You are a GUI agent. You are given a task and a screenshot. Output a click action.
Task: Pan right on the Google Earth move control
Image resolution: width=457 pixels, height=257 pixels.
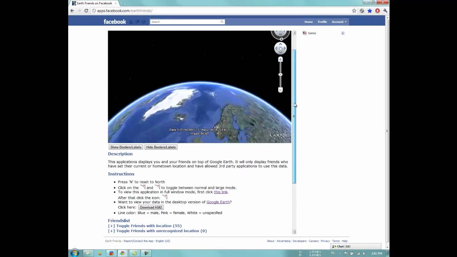(x=285, y=48)
